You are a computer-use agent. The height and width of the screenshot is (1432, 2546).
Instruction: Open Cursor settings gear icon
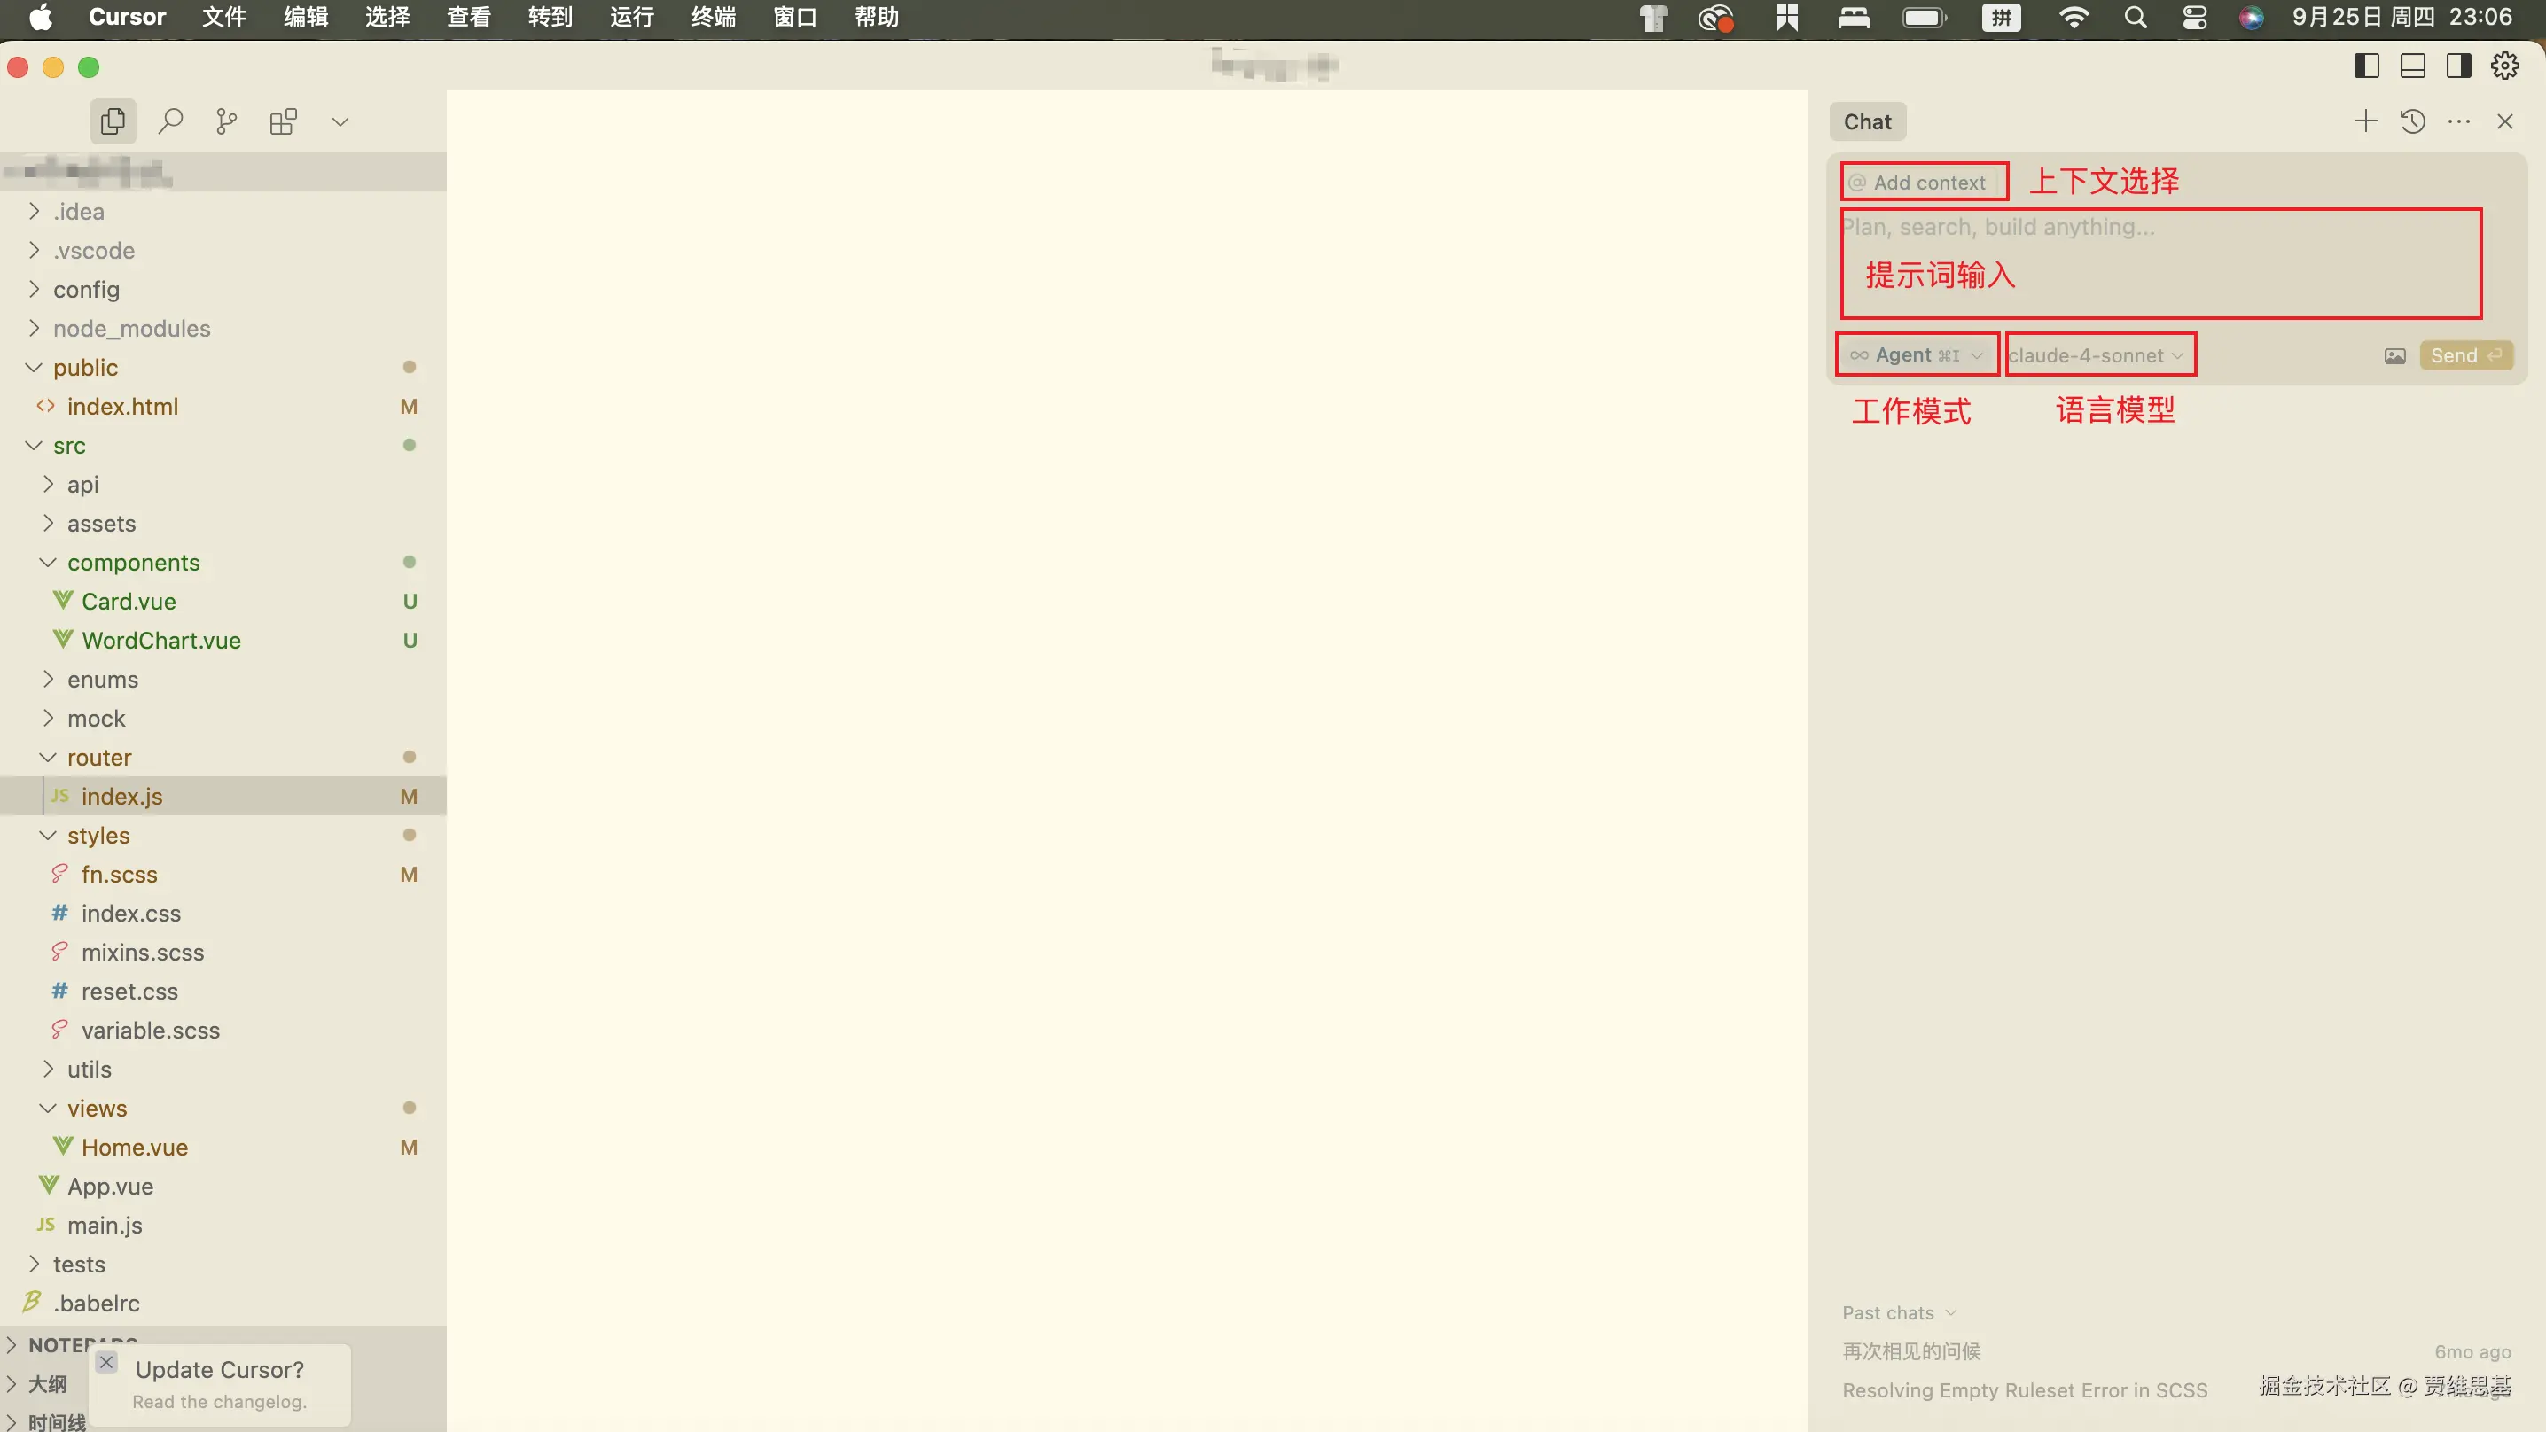coord(2504,66)
